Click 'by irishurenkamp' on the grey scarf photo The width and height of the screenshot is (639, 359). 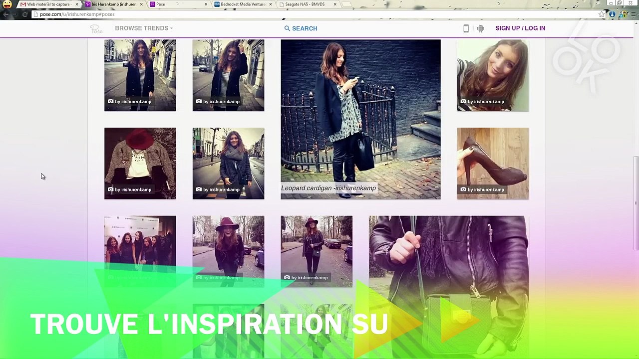[222, 189]
